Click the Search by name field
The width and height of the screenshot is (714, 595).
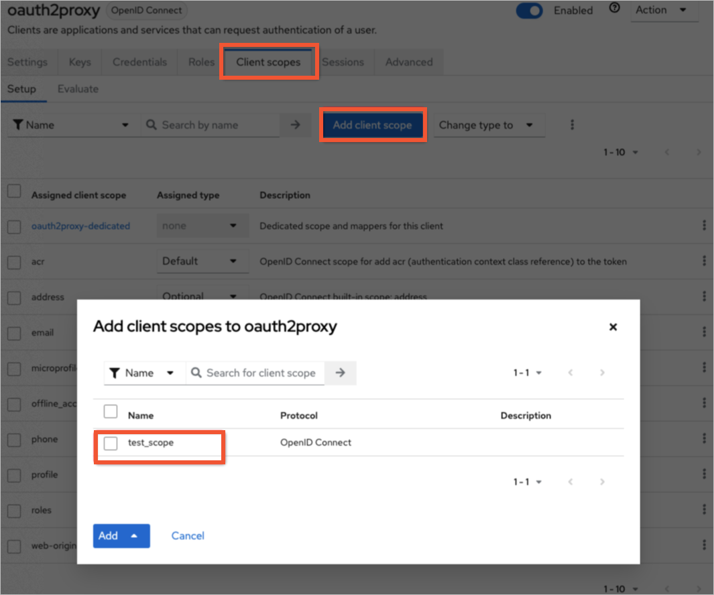[211, 125]
